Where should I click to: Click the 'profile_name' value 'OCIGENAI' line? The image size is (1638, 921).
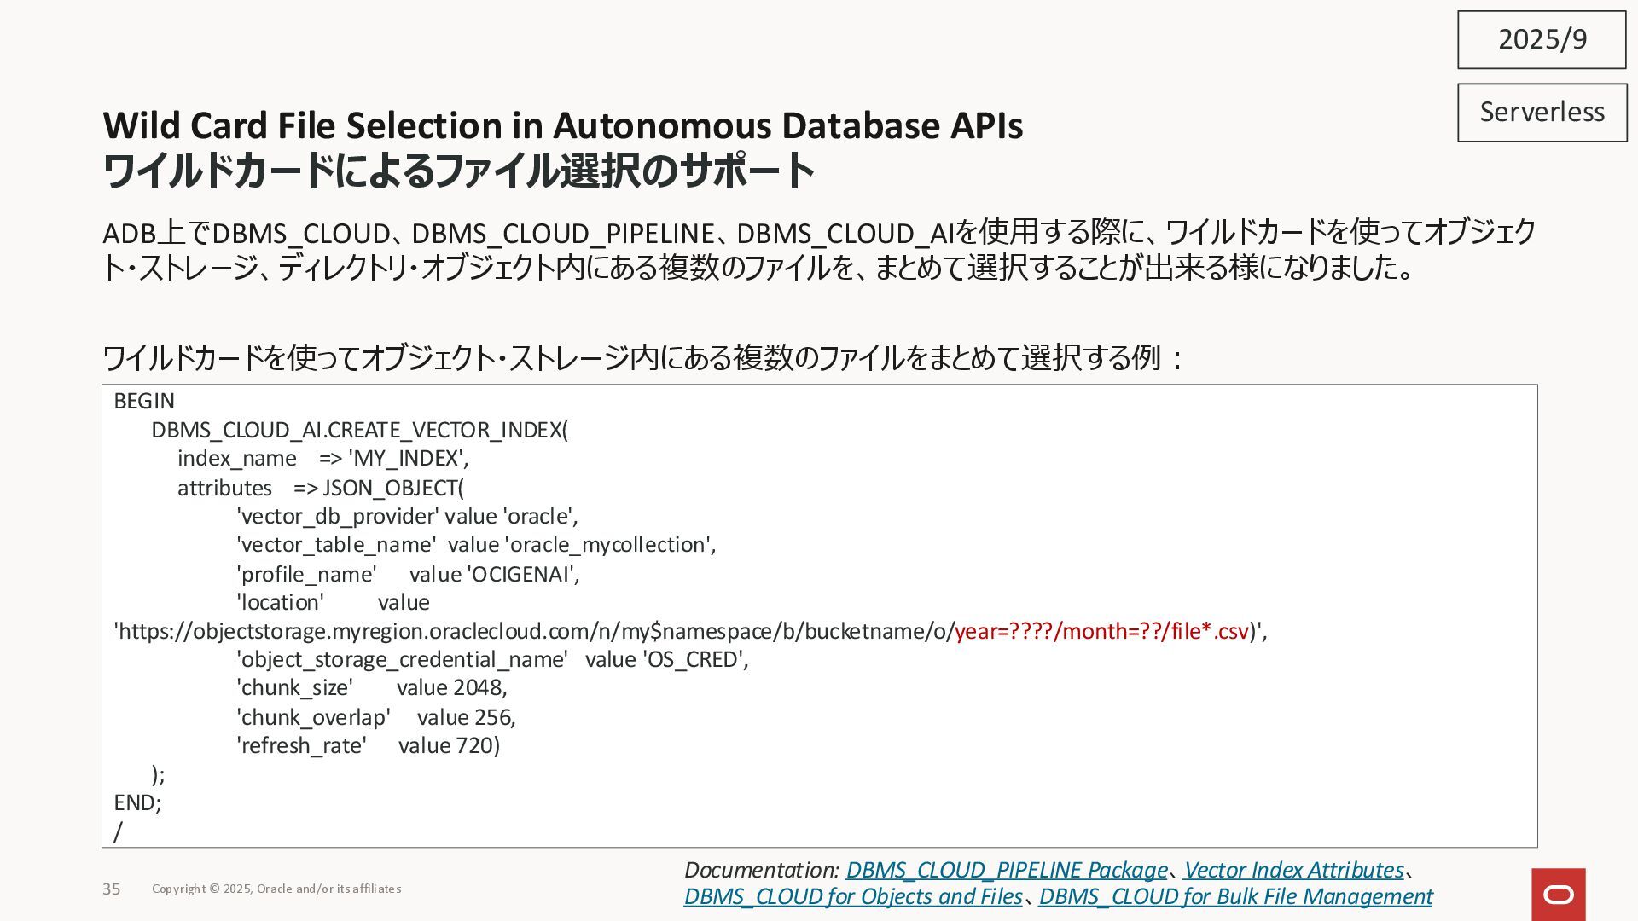point(407,574)
